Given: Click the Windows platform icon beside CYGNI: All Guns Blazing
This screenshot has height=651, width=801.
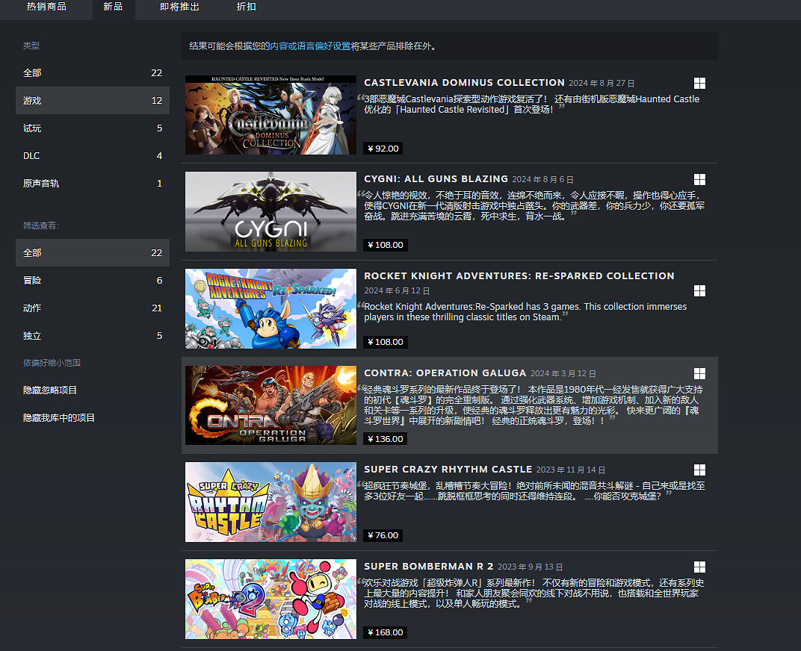Looking at the screenshot, I should (x=699, y=179).
